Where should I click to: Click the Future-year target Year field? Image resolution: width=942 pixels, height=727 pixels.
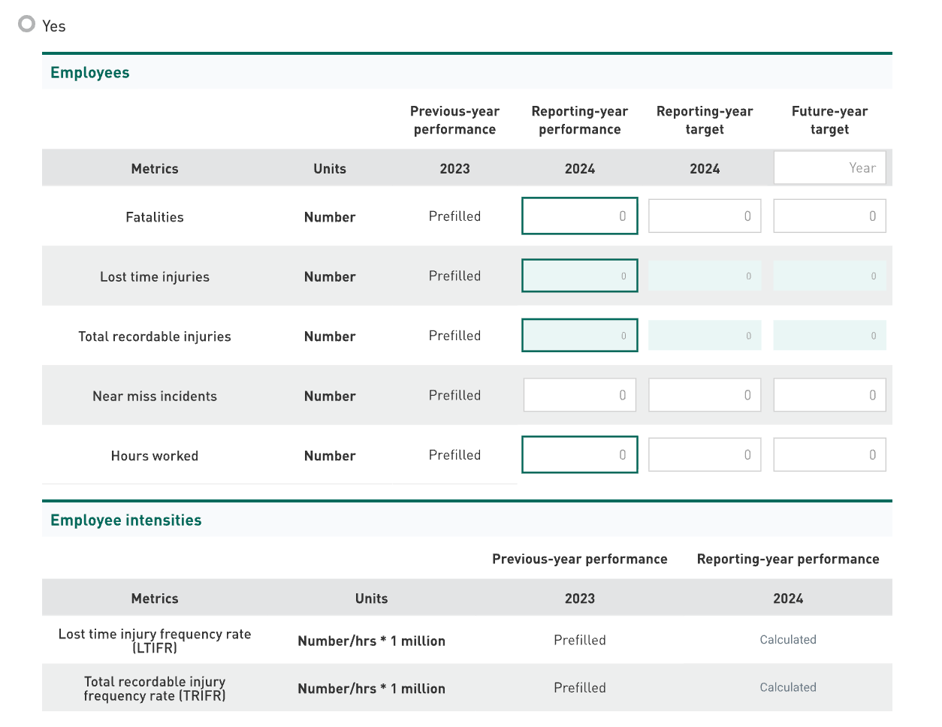(829, 168)
